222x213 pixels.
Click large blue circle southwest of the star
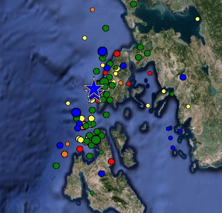[x=76, y=113]
